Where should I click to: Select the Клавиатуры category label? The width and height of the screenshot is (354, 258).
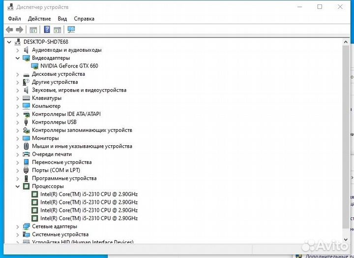(x=47, y=98)
